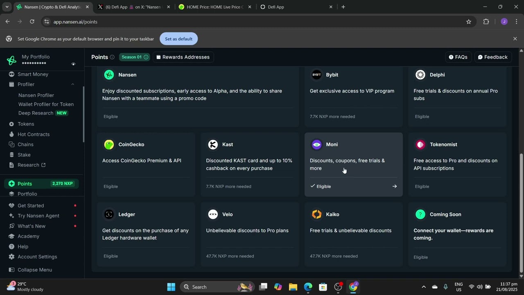Click the Academy graduation cap icon
The height and width of the screenshot is (295, 524).
[x=11, y=236]
